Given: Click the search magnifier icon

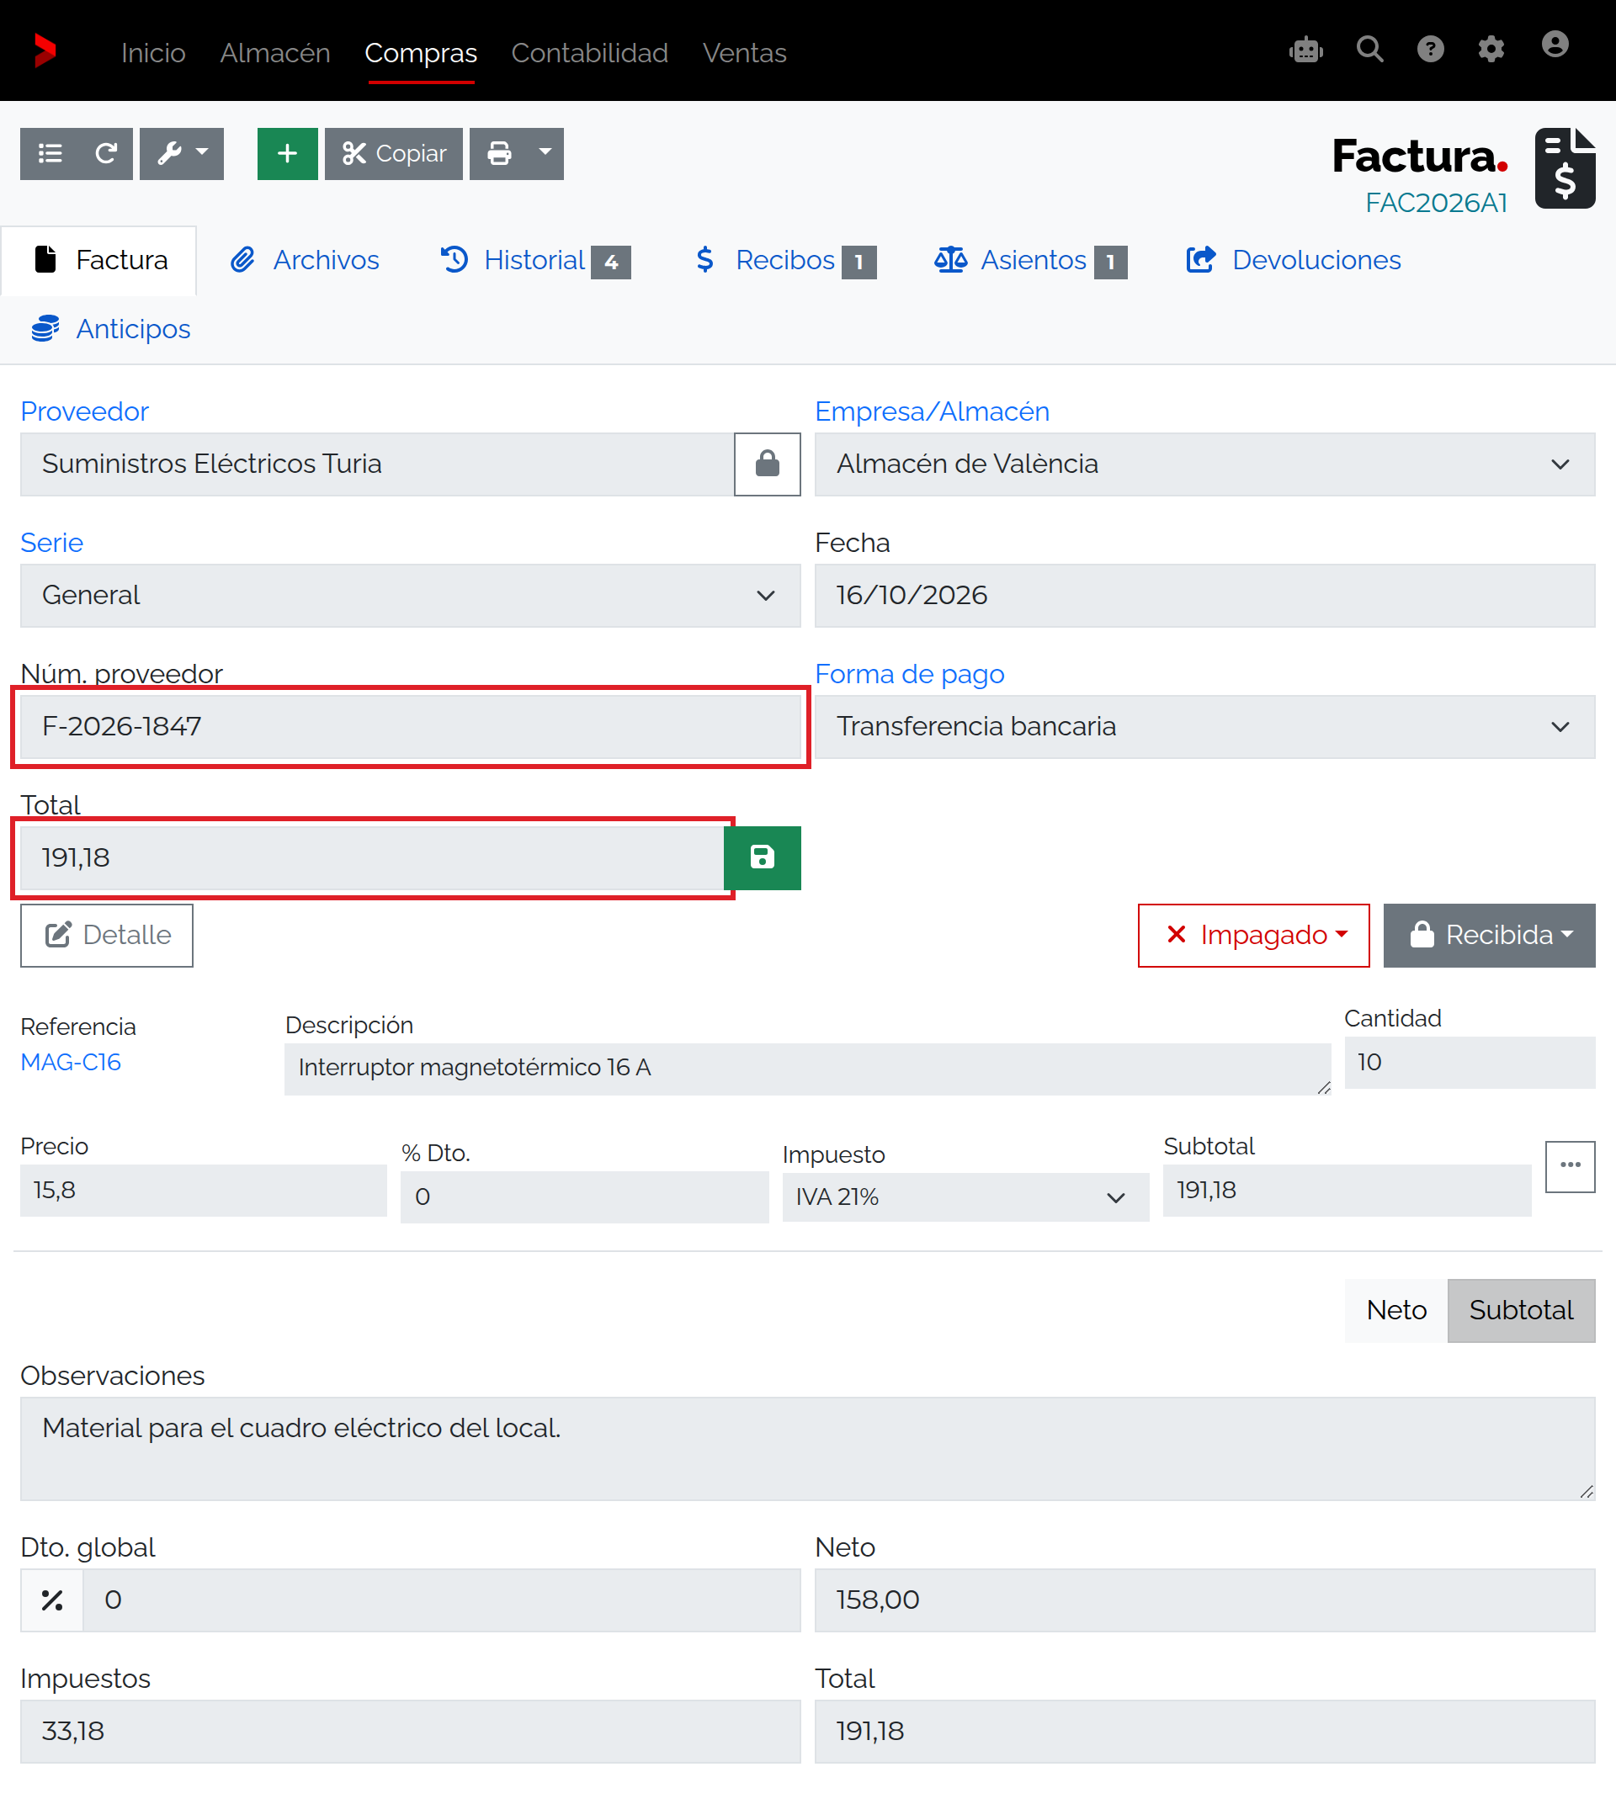Looking at the screenshot, I should coord(1369,50).
